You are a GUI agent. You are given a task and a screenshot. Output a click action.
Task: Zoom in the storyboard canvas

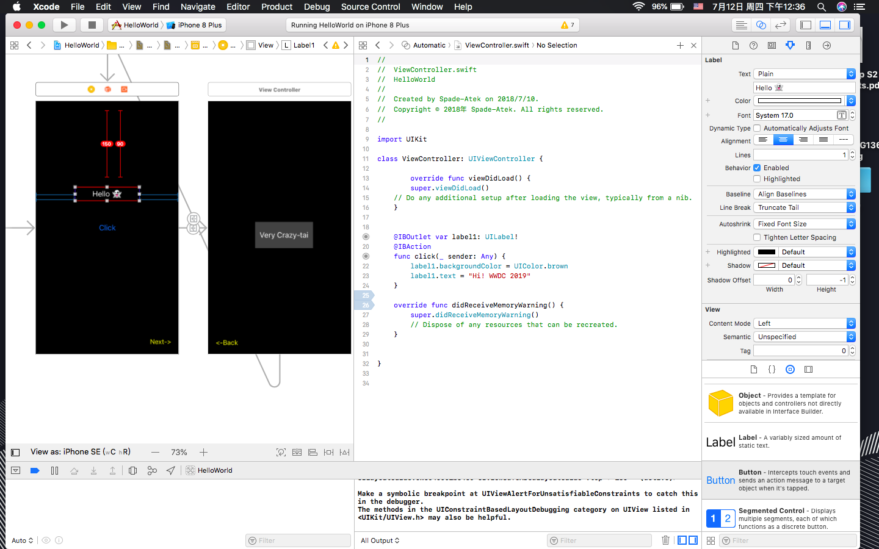tap(204, 453)
